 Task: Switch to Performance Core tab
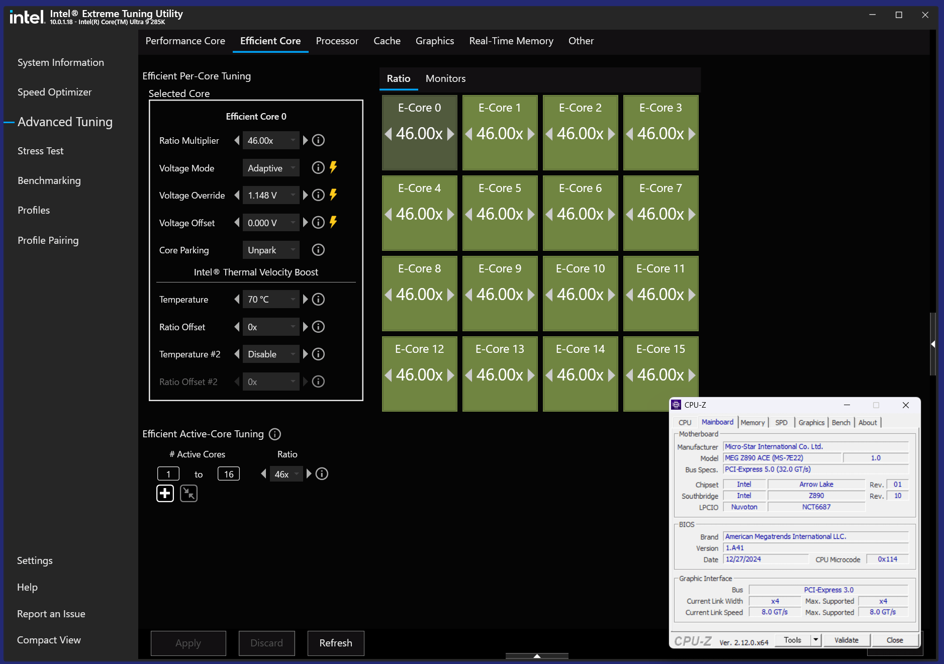[x=185, y=41]
